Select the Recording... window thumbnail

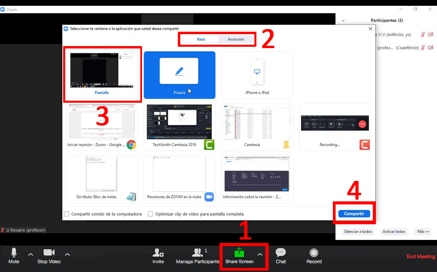pos(335,127)
